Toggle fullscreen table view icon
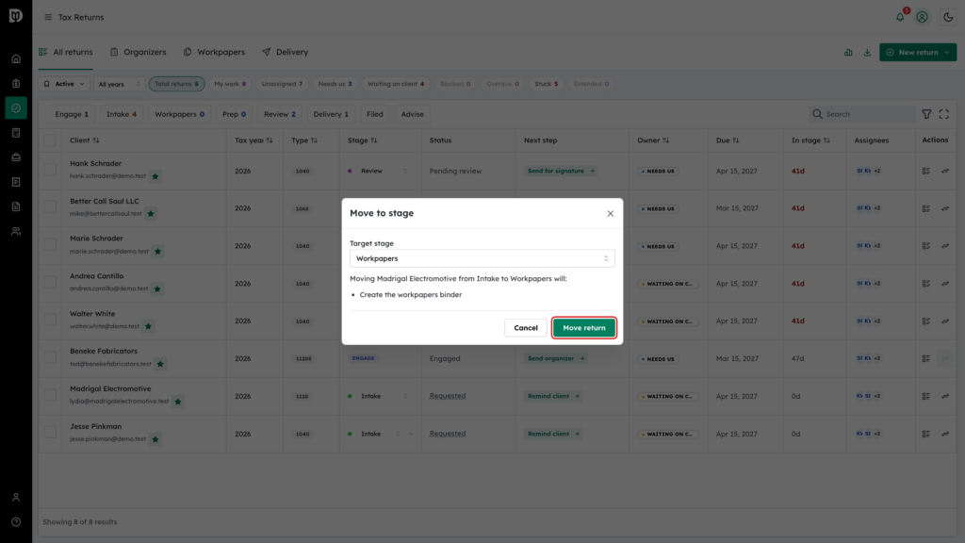Viewport: 965px width, 543px height. (943, 114)
